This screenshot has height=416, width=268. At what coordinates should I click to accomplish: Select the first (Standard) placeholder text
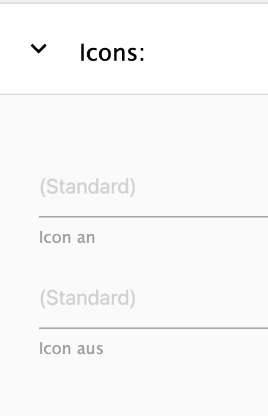coord(88,187)
